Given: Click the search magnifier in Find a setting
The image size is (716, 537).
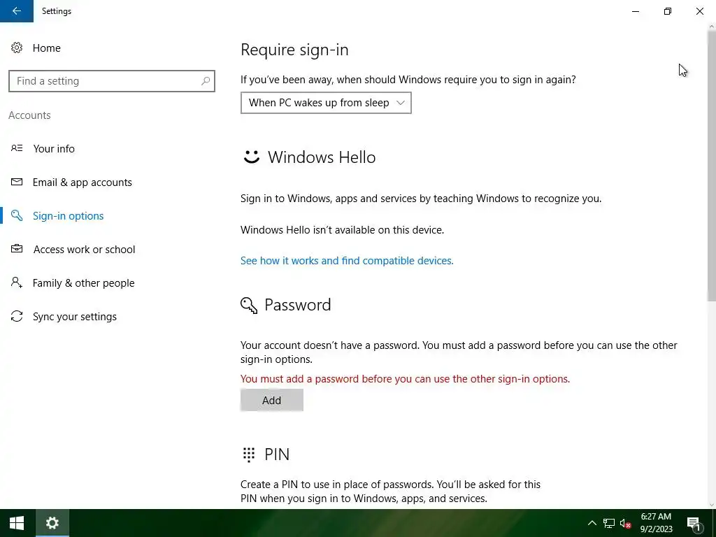Looking at the screenshot, I should [206, 81].
